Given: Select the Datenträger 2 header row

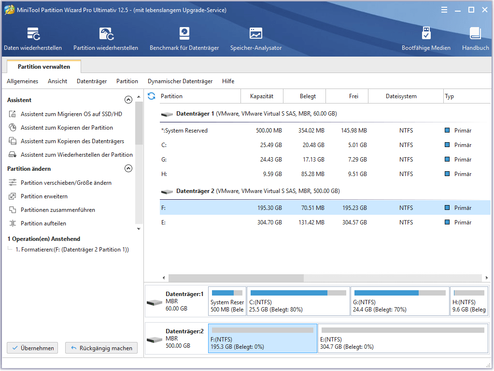Looking at the screenshot, I should [x=325, y=191].
